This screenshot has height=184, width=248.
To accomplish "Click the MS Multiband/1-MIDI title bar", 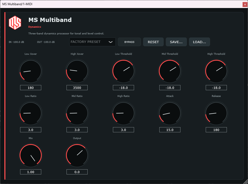I will click(121, 4).
